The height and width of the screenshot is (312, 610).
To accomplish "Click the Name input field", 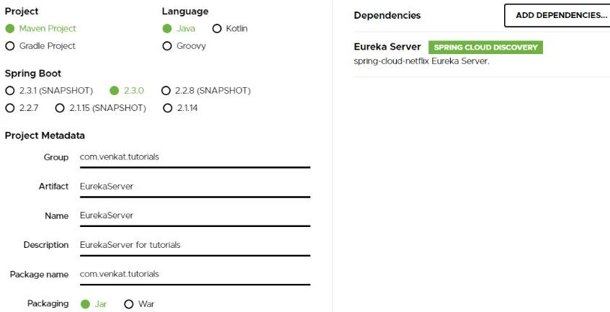I will pyautogui.click(x=194, y=215).
